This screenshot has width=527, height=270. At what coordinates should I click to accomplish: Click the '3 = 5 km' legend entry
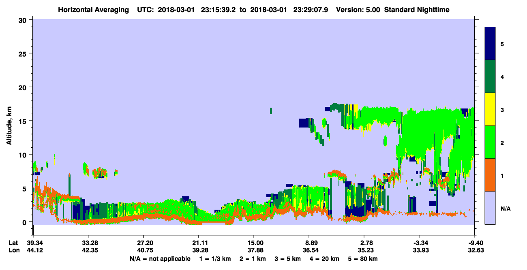tap(289, 259)
